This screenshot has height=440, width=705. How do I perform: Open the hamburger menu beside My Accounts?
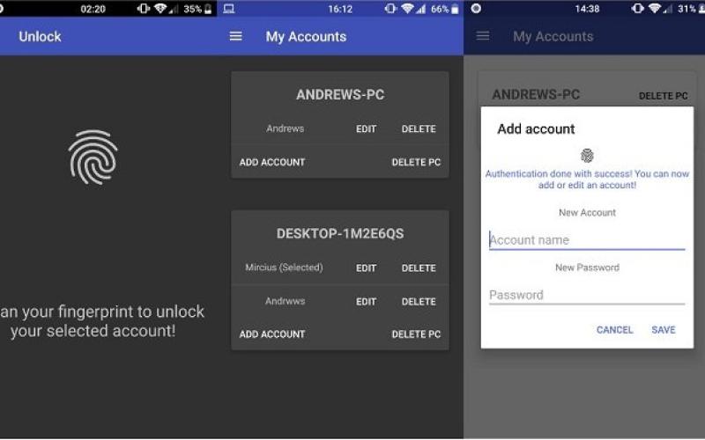click(x=235, y=37)
